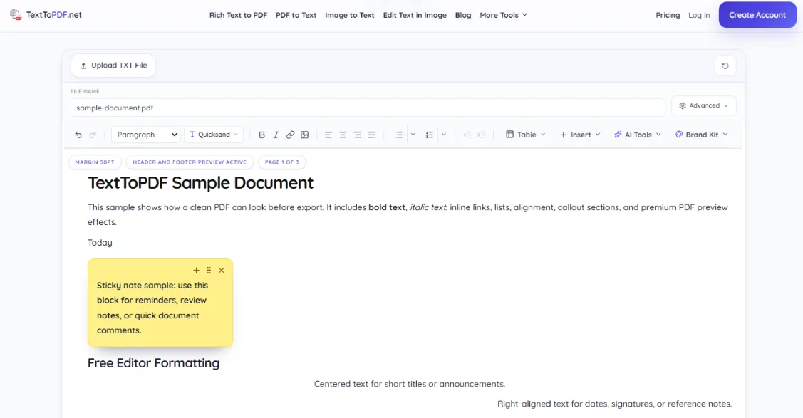Open the AI Tools dropdown
The image size is (803, 418).
click(638, 135)
